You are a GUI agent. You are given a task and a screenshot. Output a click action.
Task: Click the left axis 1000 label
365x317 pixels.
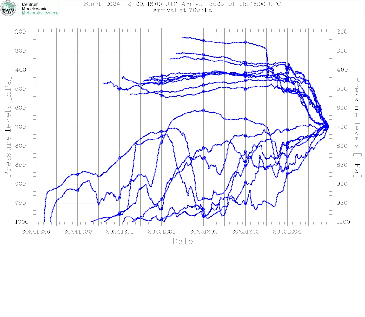pyautogui.click(x=22, y=222)
